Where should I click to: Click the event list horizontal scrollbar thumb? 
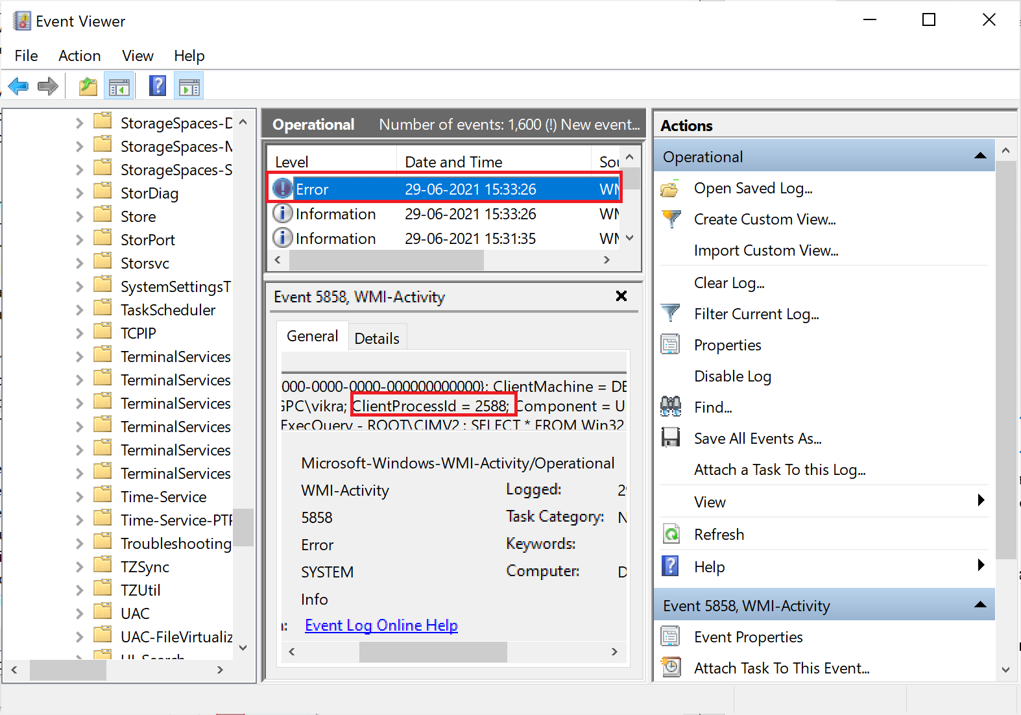point(386,260)
